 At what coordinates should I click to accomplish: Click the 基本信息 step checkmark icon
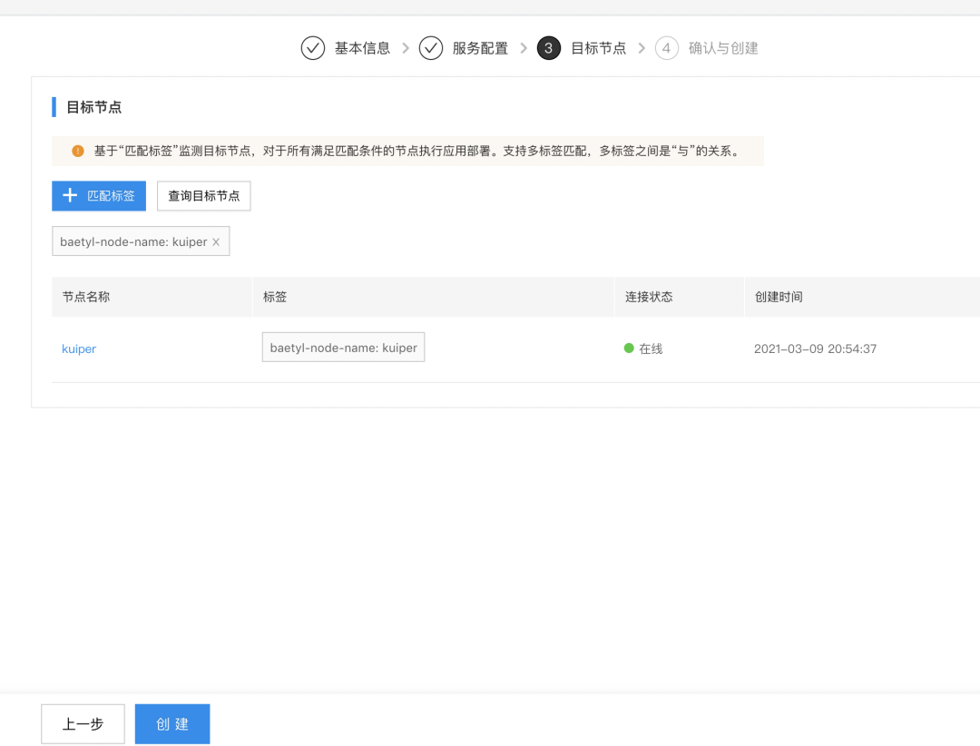point(312,48)
